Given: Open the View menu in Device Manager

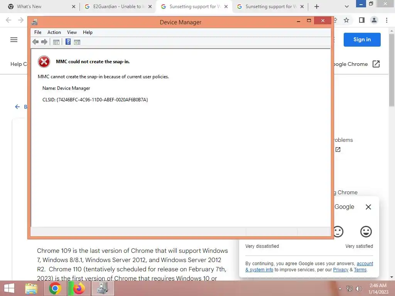Looking at the screenshot, I should 72,32.
